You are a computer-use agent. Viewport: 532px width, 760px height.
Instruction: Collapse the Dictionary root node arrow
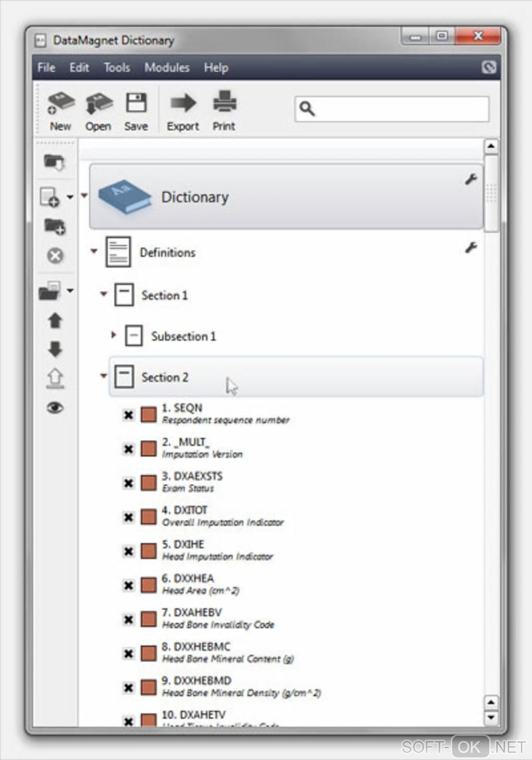(84, 196)
